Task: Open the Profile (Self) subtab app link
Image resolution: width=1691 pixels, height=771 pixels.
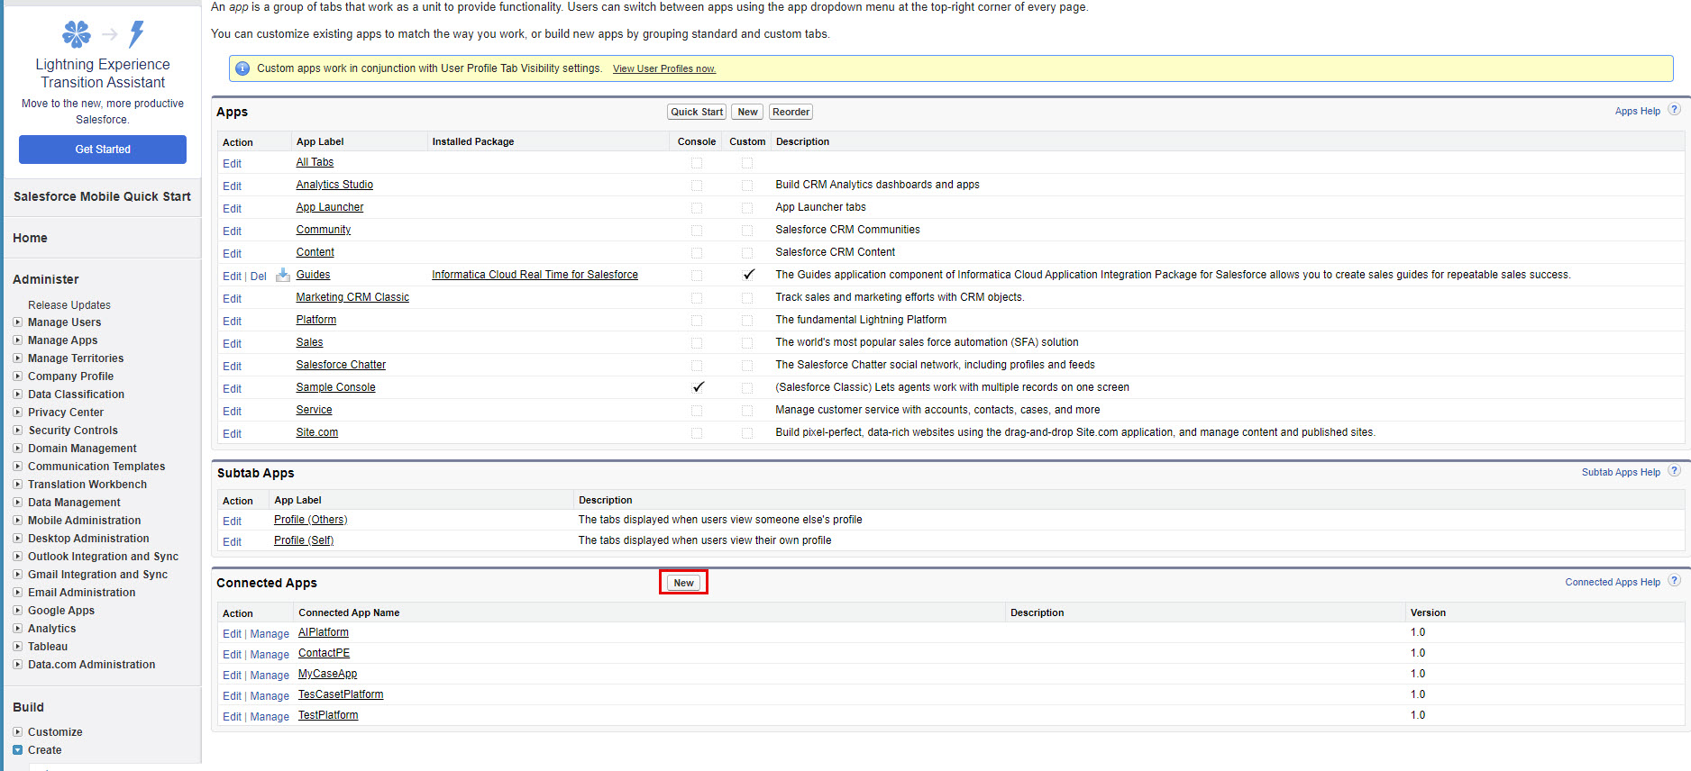Action: coord(304,540)
